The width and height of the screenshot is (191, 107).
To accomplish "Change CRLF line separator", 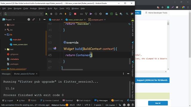I will pyautogui.click(x=80, y=105).
